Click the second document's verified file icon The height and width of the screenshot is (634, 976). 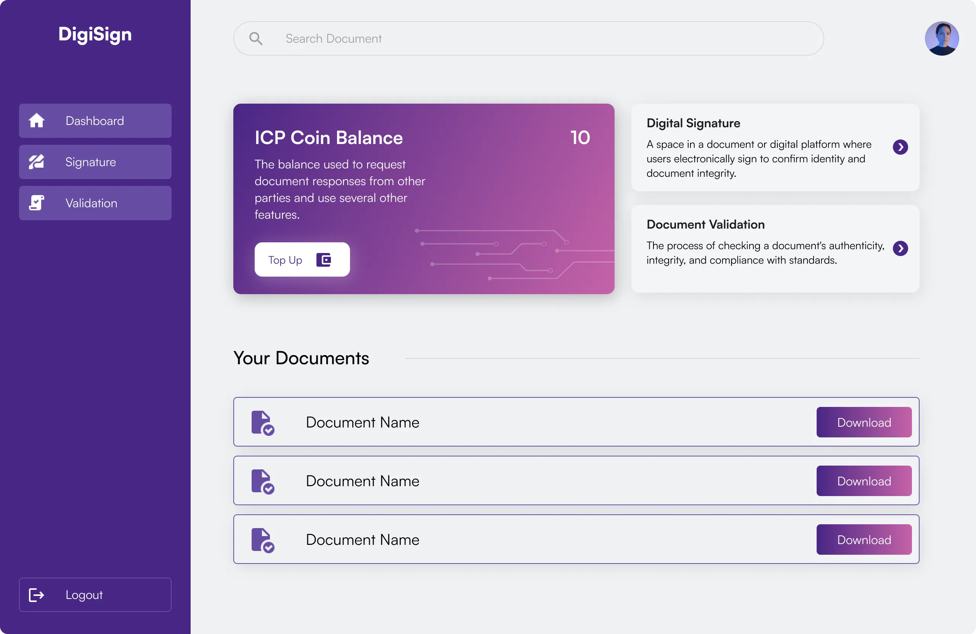[262, 481]
